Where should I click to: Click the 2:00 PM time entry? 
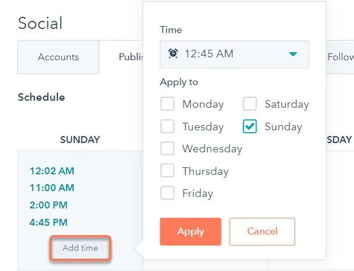(x=49, y=205)
